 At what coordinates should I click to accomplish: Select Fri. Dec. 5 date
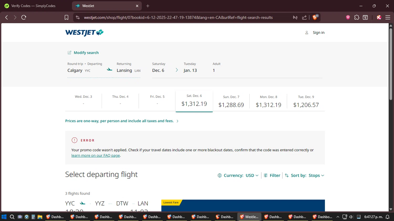tap(157, 101)
